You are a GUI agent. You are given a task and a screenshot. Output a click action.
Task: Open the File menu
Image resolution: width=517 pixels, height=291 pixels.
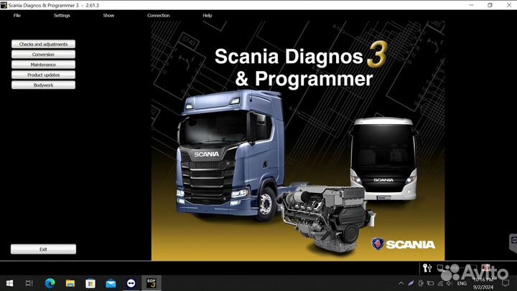17,16
